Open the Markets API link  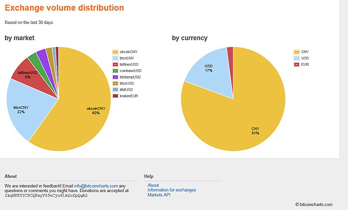[x=159, y=195]
